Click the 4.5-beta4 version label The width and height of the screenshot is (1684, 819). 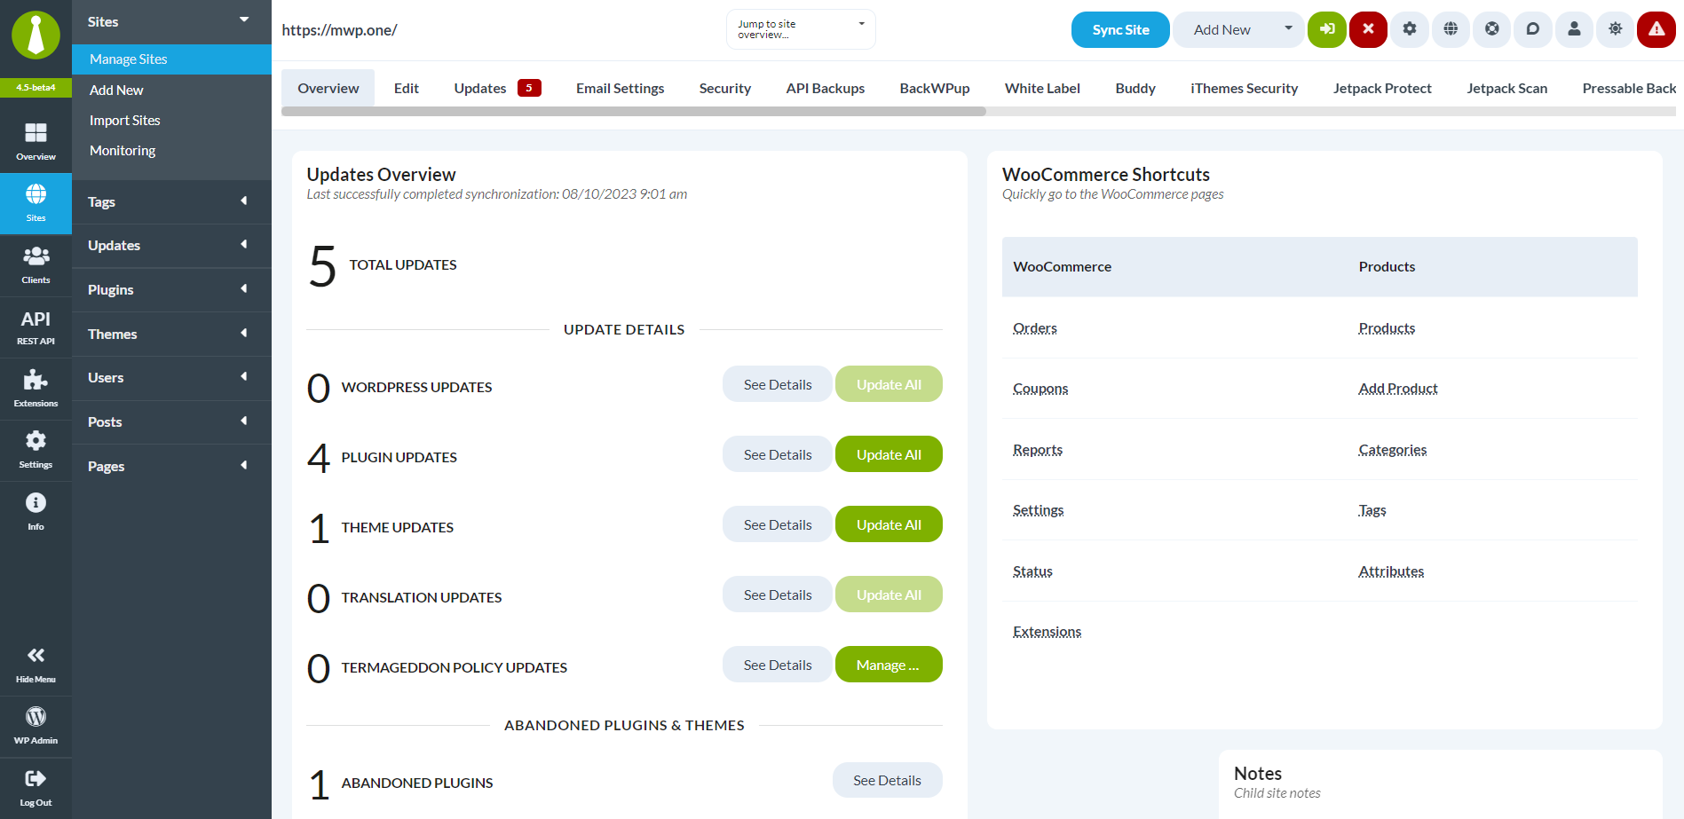pyautogui.click(x=36, y=88)
